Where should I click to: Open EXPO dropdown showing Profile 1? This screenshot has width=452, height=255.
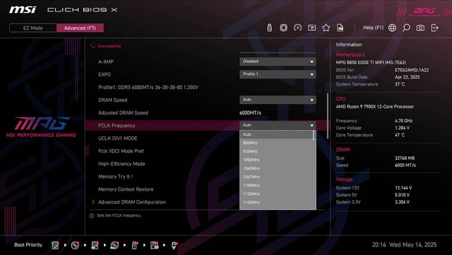[278, 74]
